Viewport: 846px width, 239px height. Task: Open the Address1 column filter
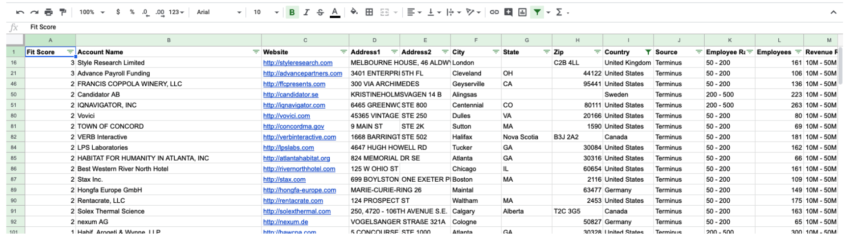click(x=394, y=52)
